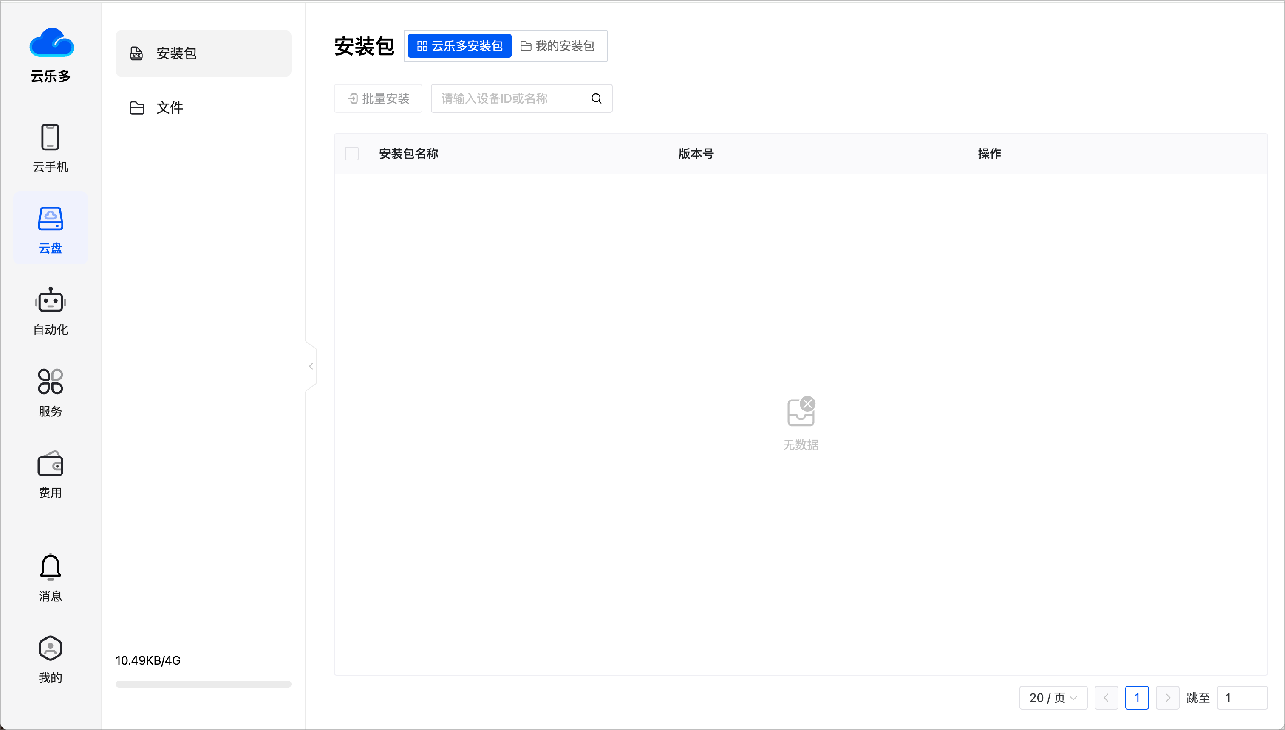Image resolution: width=1285 pixels, height=730 pixels.
Task: Open the 费用 wallet billing section
Action: (50, 474)
